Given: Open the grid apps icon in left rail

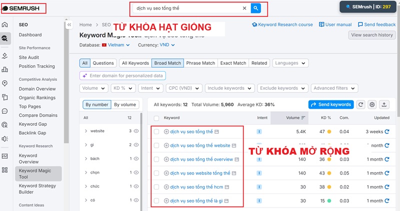Looking at the screenshot, I should point(5,170).
